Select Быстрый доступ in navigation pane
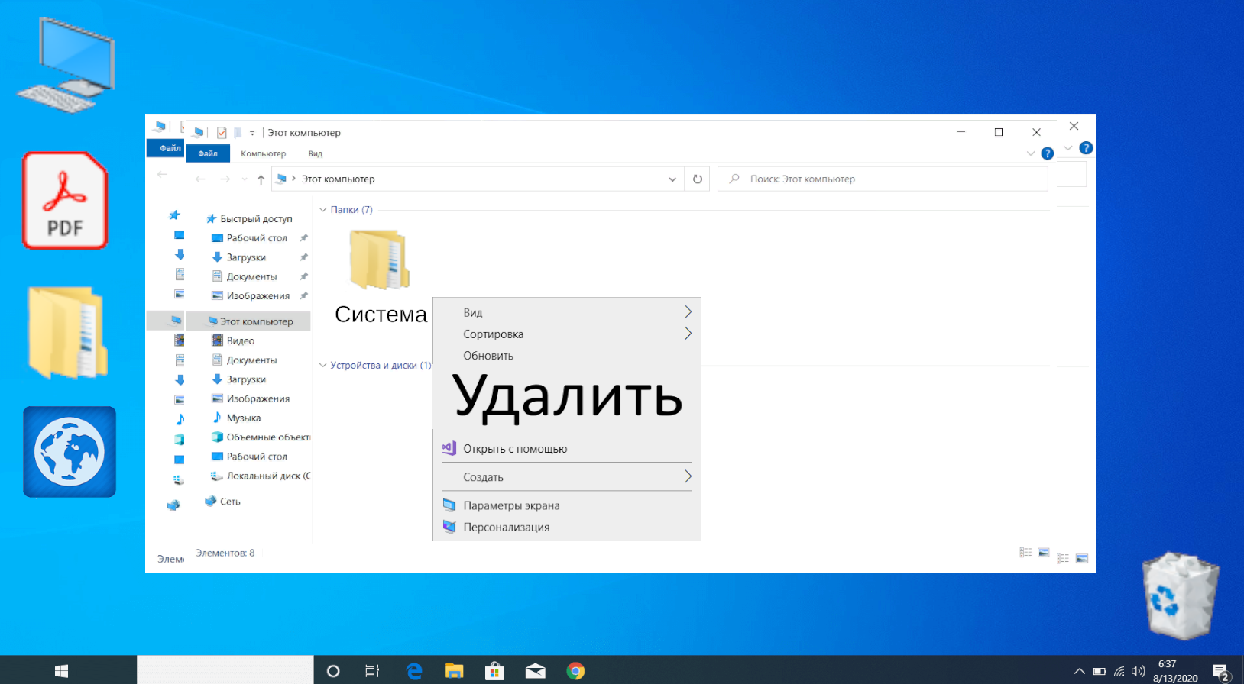This screenshot has width=1244, height=684. tap(249, 219)
